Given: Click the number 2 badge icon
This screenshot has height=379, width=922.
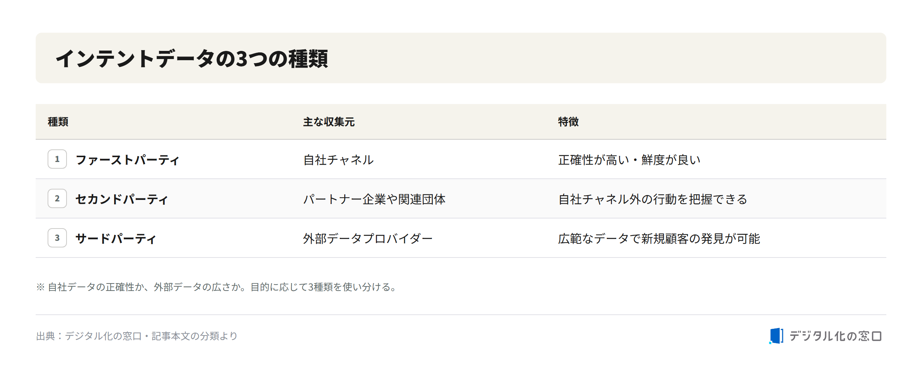Looking at the screenshot, I should click(x=57, y=198).
